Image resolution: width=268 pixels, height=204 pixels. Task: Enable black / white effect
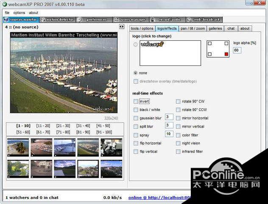point(136,110)
